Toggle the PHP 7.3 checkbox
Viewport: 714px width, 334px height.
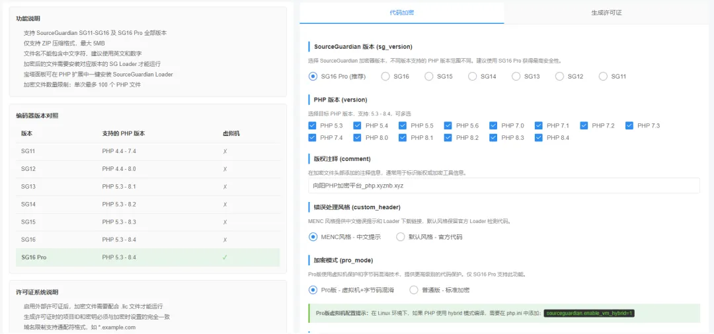[x=629, y=125]
